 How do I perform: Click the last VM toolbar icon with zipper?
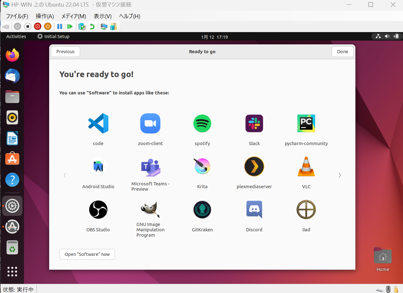[113, 26]
